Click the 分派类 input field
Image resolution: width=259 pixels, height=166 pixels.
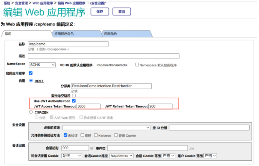(111, 86)
